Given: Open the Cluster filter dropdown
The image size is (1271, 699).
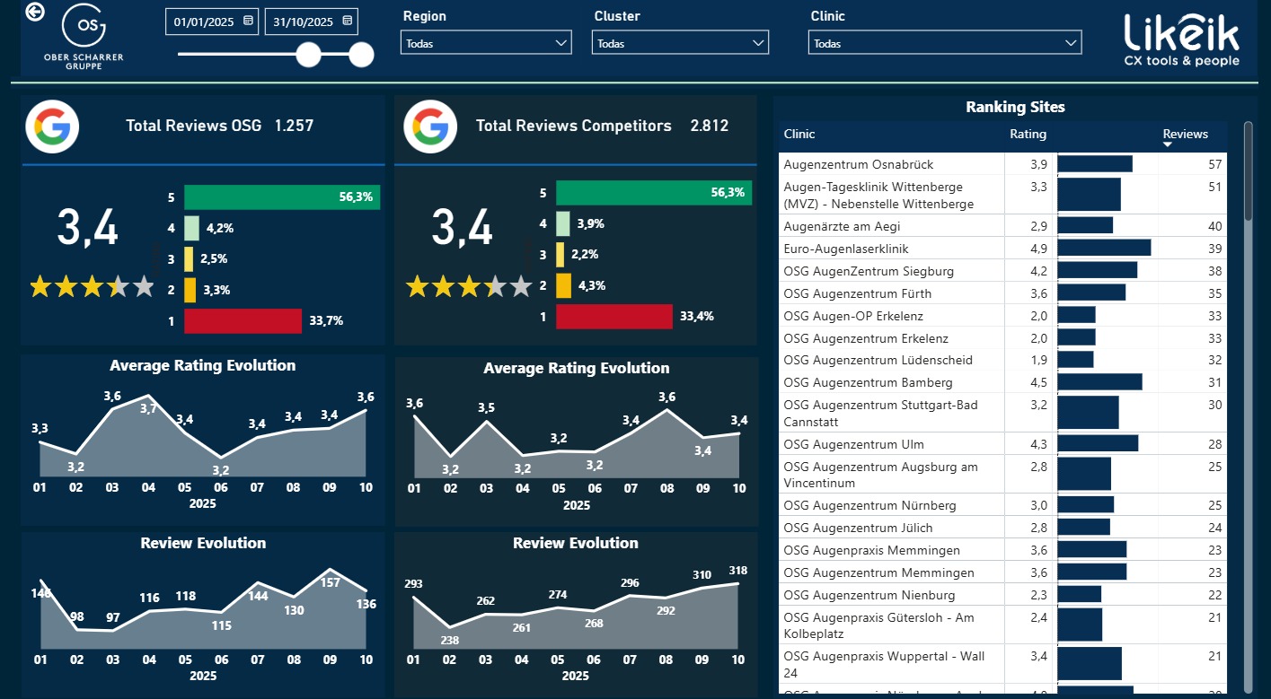Looking at the screenshot, I should (759, 43).
